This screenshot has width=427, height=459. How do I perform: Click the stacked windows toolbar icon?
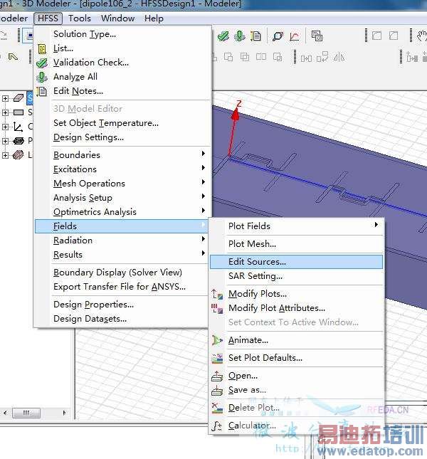(x=317, y=36)
